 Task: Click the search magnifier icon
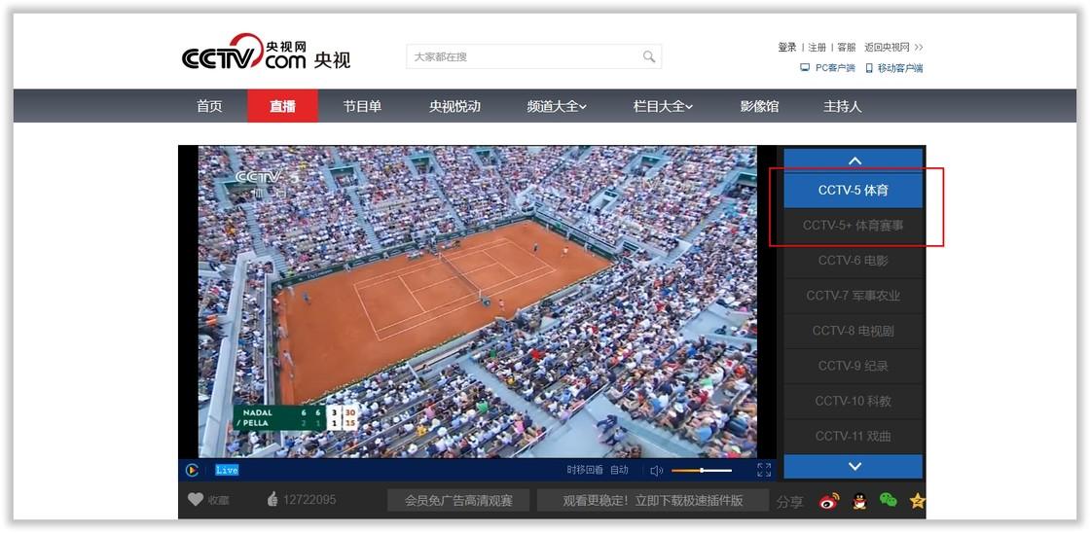pos(648,56)
